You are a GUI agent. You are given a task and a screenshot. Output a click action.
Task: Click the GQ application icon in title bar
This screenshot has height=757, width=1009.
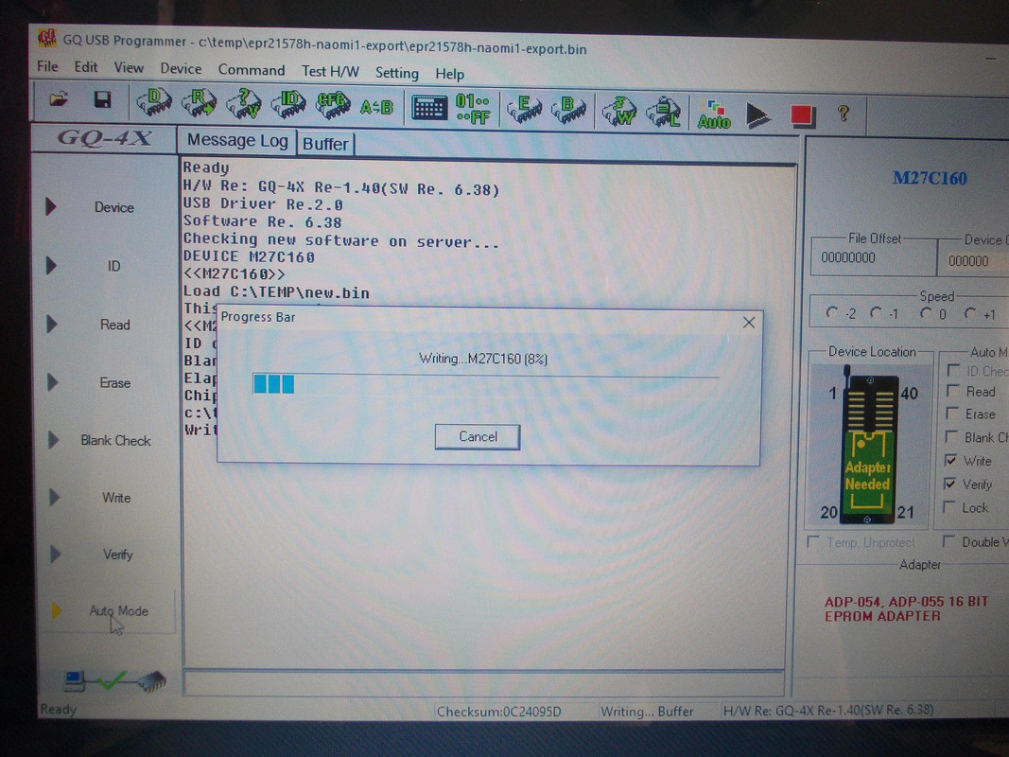(x=46, y=38)
